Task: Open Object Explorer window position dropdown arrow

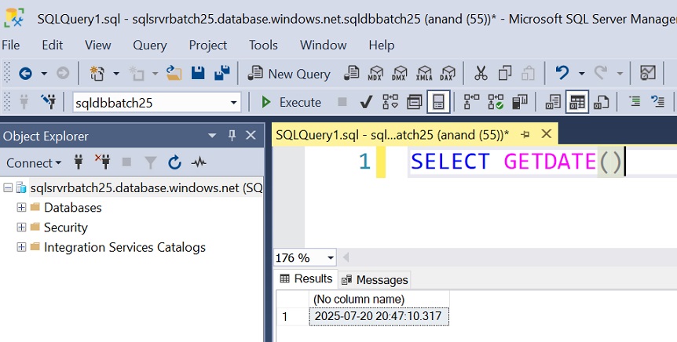Action: pos(212,136)
